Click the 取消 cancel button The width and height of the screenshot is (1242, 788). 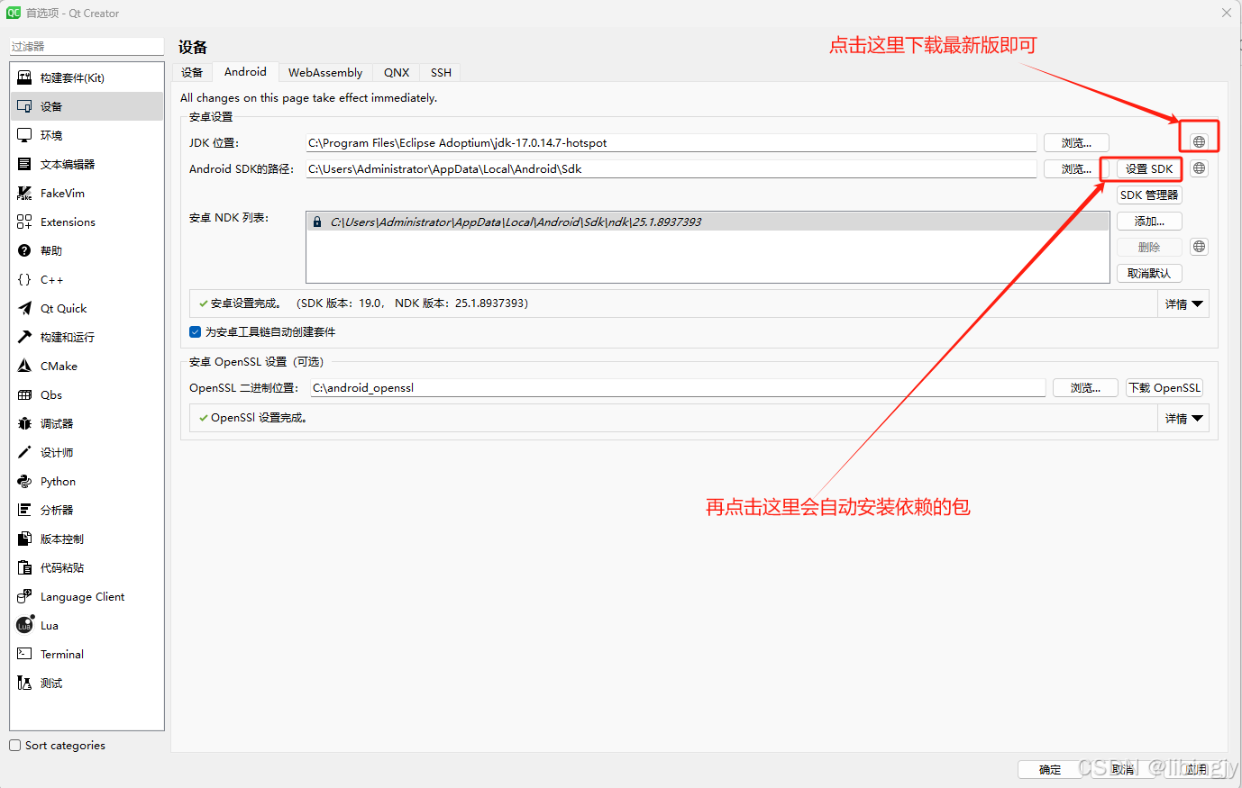[x=1123, y=769]
